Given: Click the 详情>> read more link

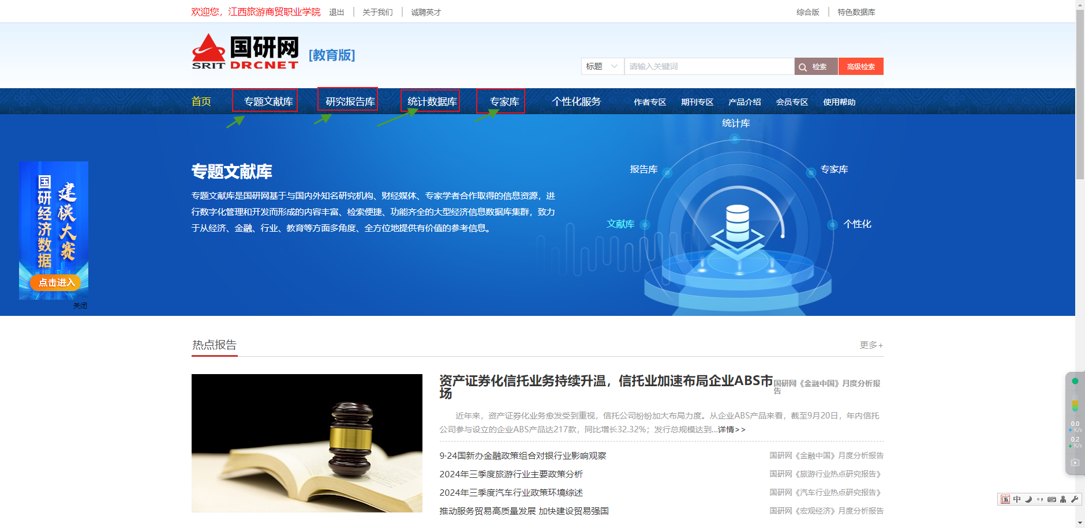Looking at the screenshot, I should pyautogui.click(x=732, y=429).
